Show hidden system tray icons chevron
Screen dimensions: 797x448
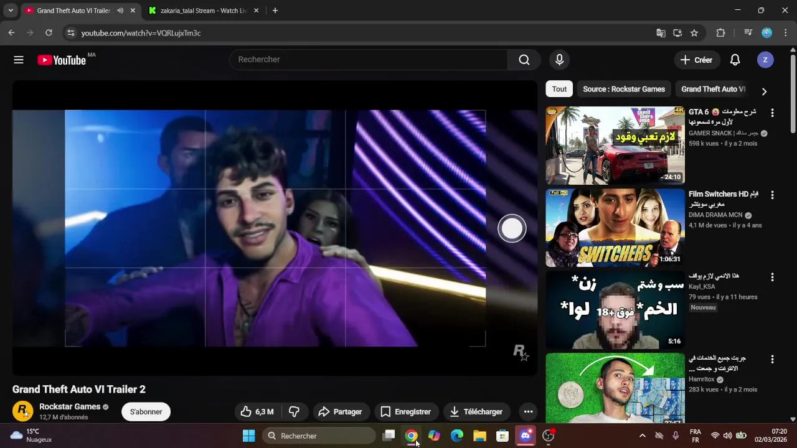pos(643,436)
